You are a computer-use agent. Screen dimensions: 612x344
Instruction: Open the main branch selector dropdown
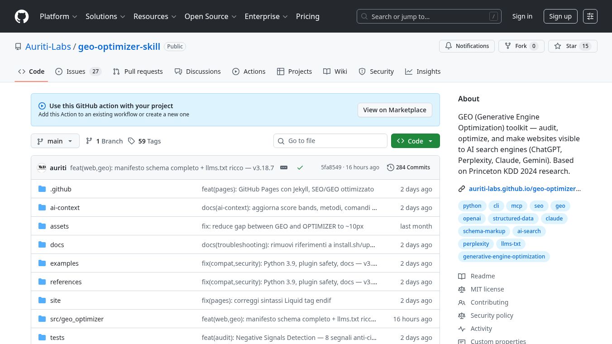click(55, 141)
